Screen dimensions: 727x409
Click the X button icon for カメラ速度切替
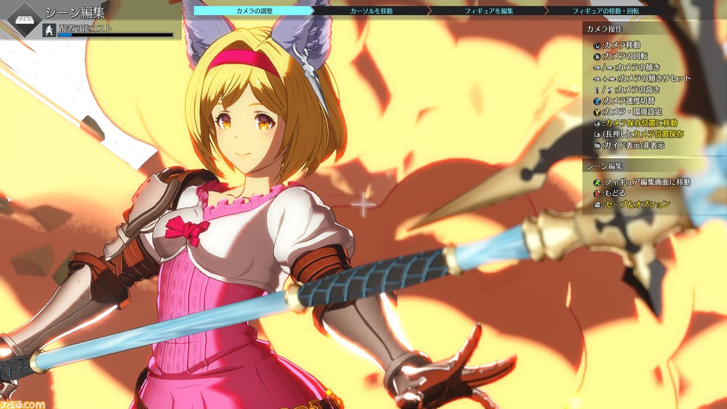[597, 101]
